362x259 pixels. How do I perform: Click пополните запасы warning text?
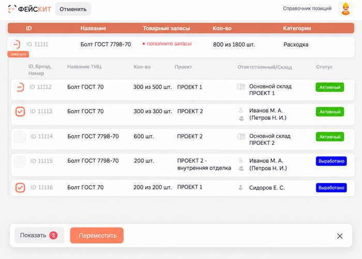pyautogui.click(x=169, y=43)
